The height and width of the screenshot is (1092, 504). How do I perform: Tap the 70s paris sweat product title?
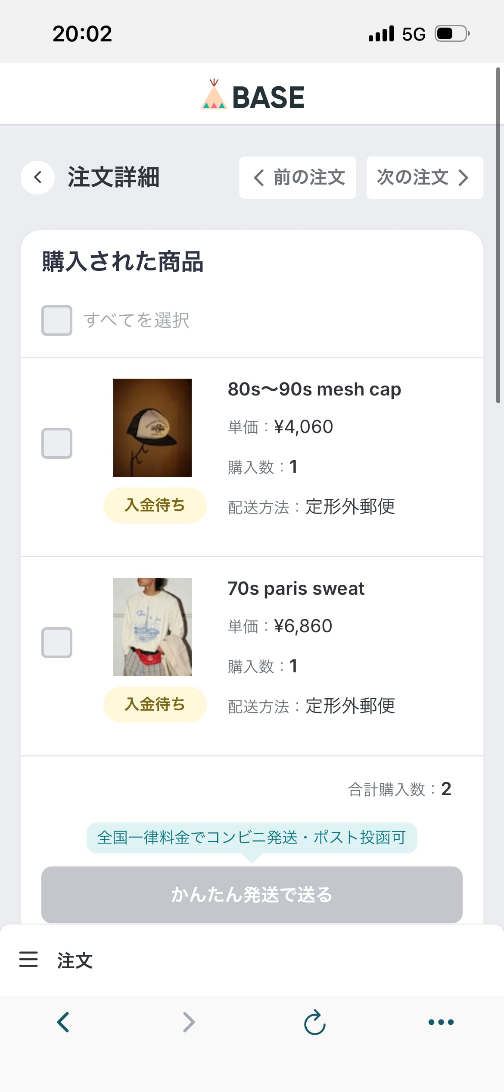296,589
